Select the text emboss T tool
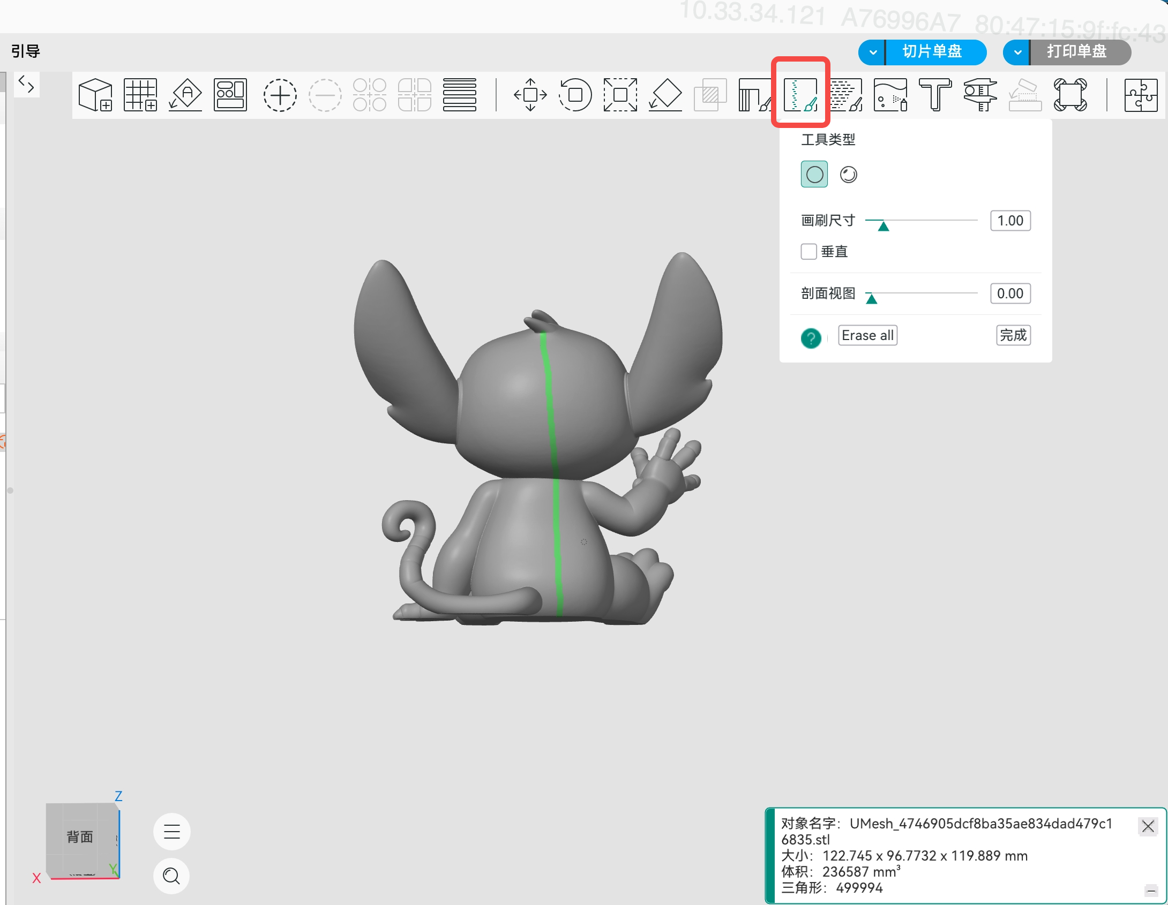The width and height of the screenshot is (1168, 905). click(x=935, y=95)
